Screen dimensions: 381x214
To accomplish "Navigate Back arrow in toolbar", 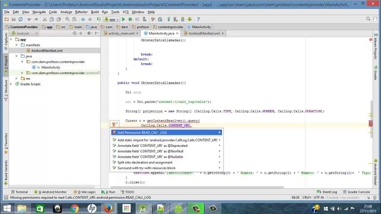I will (83, 19).
